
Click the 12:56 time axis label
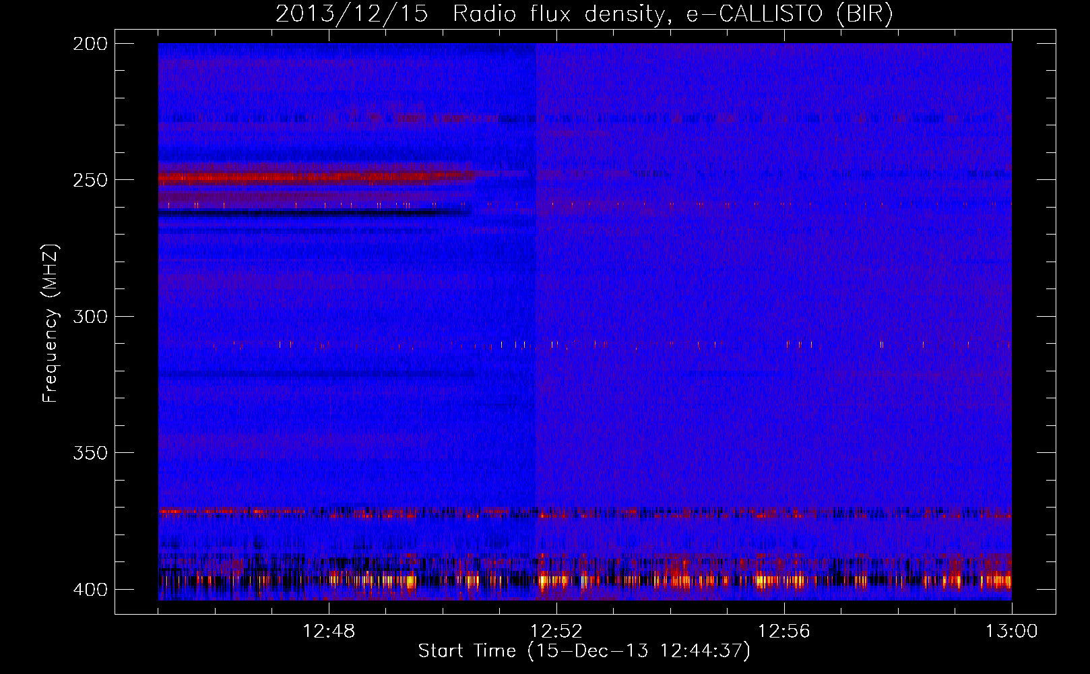pos(784,632)
